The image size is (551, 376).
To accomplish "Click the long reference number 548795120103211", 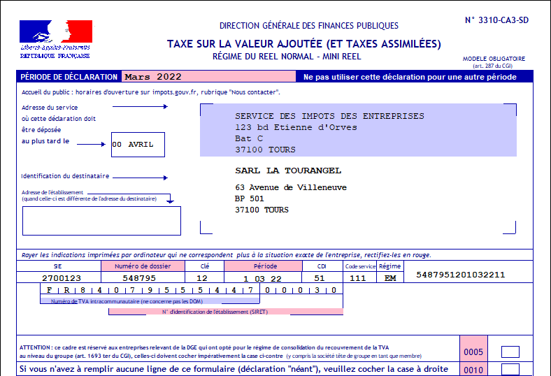I will 460,275.
